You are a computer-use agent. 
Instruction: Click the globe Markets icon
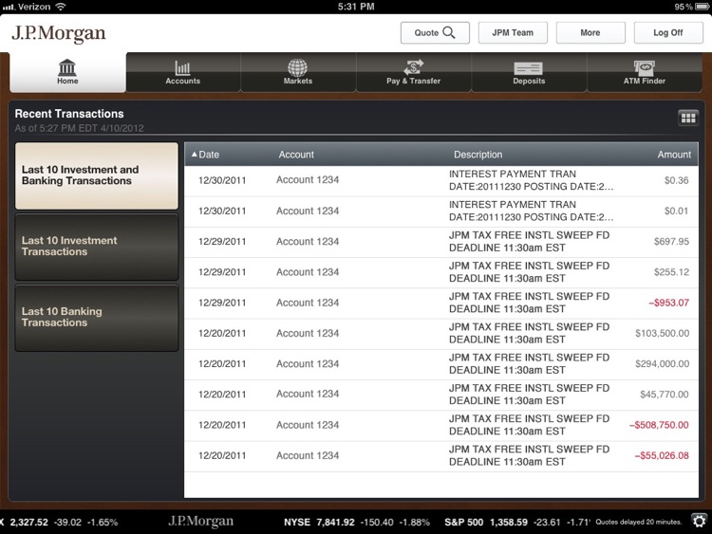point(297,67)
